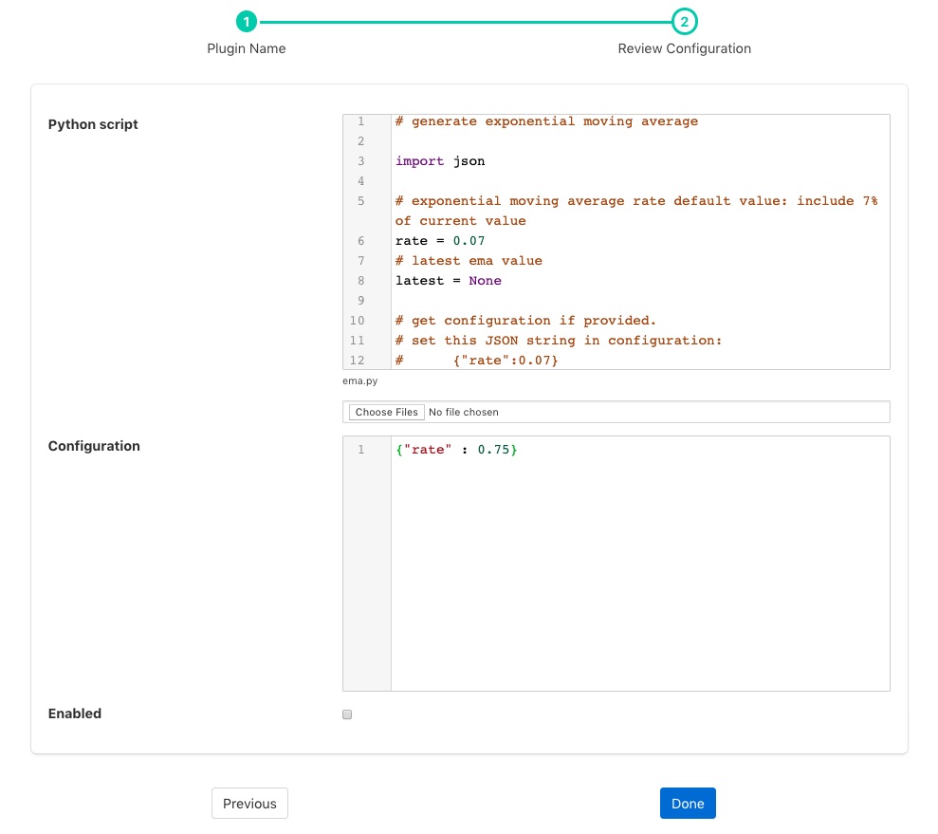Image resolution: width=938 pixels, height=834 pixels.
Task: Select the Review Configuration step label
Action: coord(685,48)
